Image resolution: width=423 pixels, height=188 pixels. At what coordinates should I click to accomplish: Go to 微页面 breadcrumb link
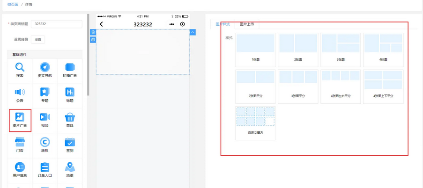click(14, 4)
